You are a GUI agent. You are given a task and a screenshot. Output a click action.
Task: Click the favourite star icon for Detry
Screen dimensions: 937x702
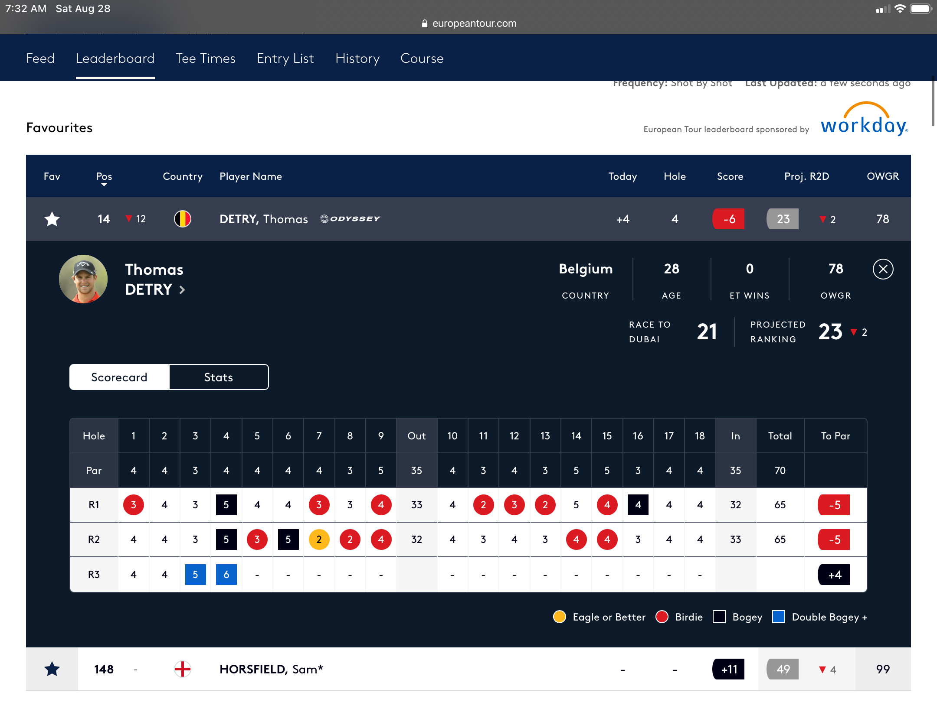pos(51,218)
